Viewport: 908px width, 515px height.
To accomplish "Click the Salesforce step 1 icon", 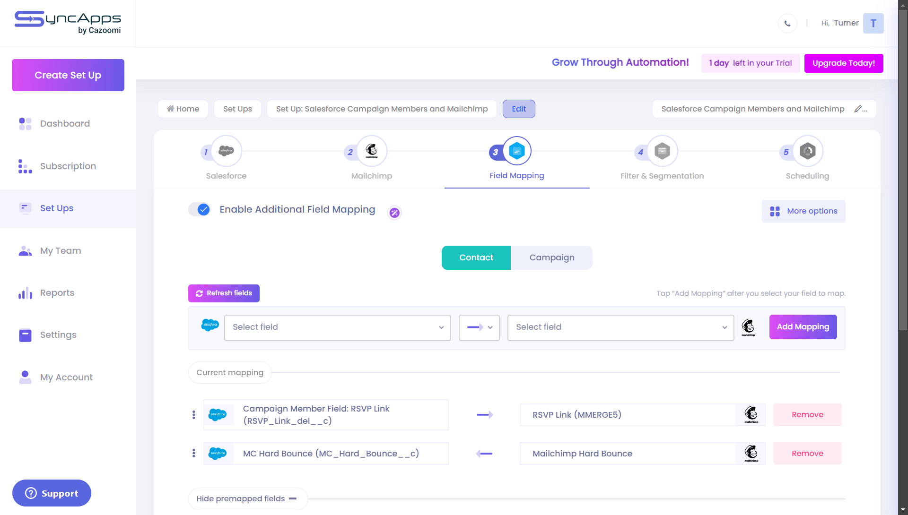I will click(227, 151).
